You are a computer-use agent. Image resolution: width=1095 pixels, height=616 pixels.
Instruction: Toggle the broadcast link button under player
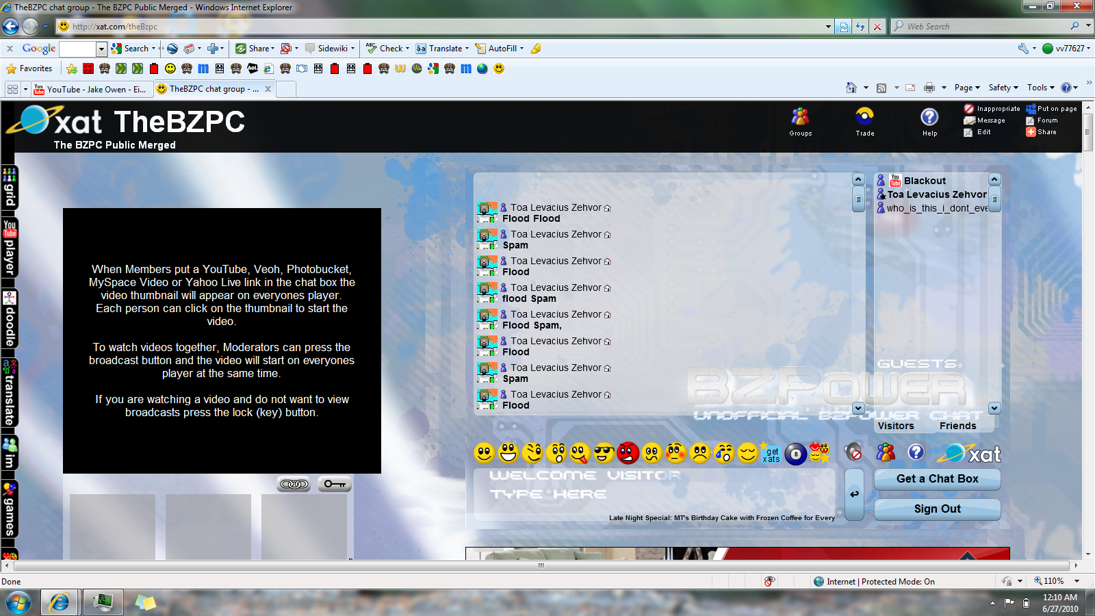pos(294,484)
